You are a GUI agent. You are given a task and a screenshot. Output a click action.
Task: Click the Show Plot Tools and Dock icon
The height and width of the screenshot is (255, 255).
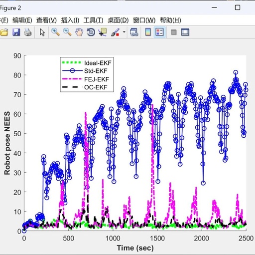point(185,32)
